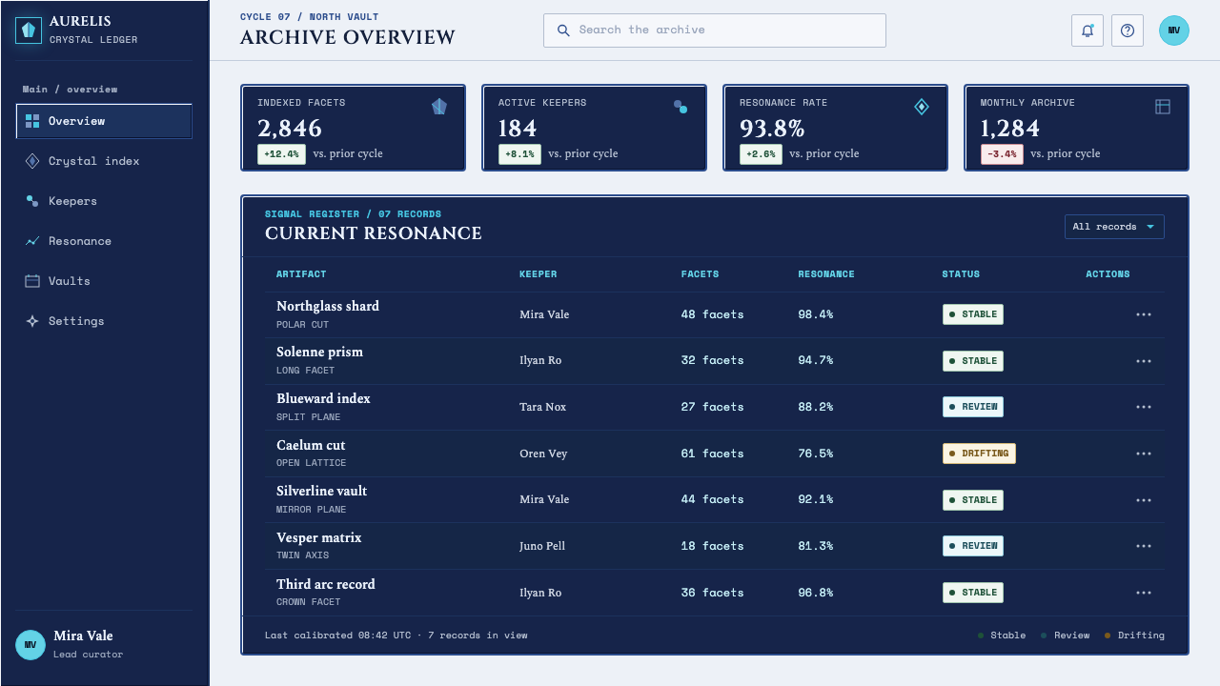This screenshot has height=686, width=1220.
Task: Click the Search the archive field
Action: click(715, 30)
